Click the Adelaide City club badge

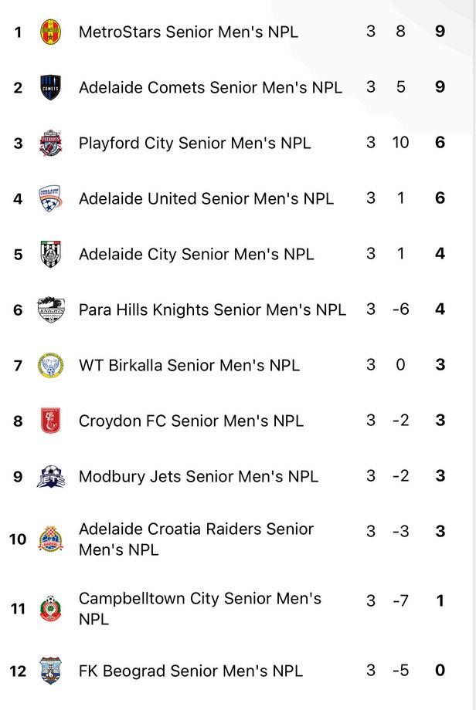[x=50, y=254]
